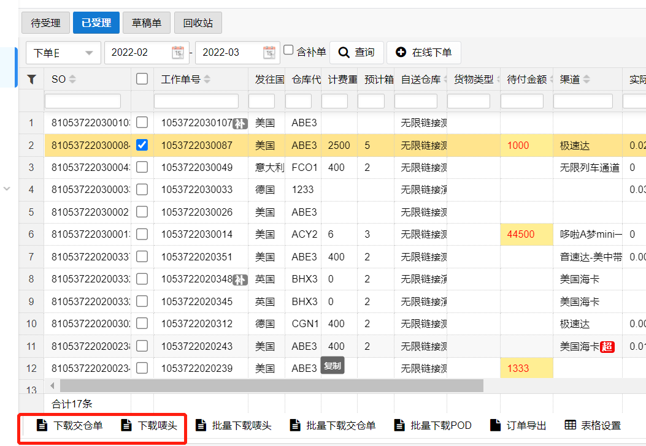Switch to the 回收站 tab
Screen dimensions: 646x446
198,23
